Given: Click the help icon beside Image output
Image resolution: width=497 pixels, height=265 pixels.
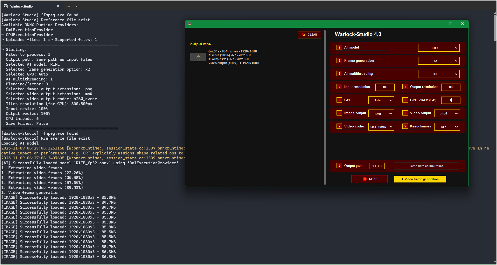Looking at the screenshot, I should click(x=339, y=113).
